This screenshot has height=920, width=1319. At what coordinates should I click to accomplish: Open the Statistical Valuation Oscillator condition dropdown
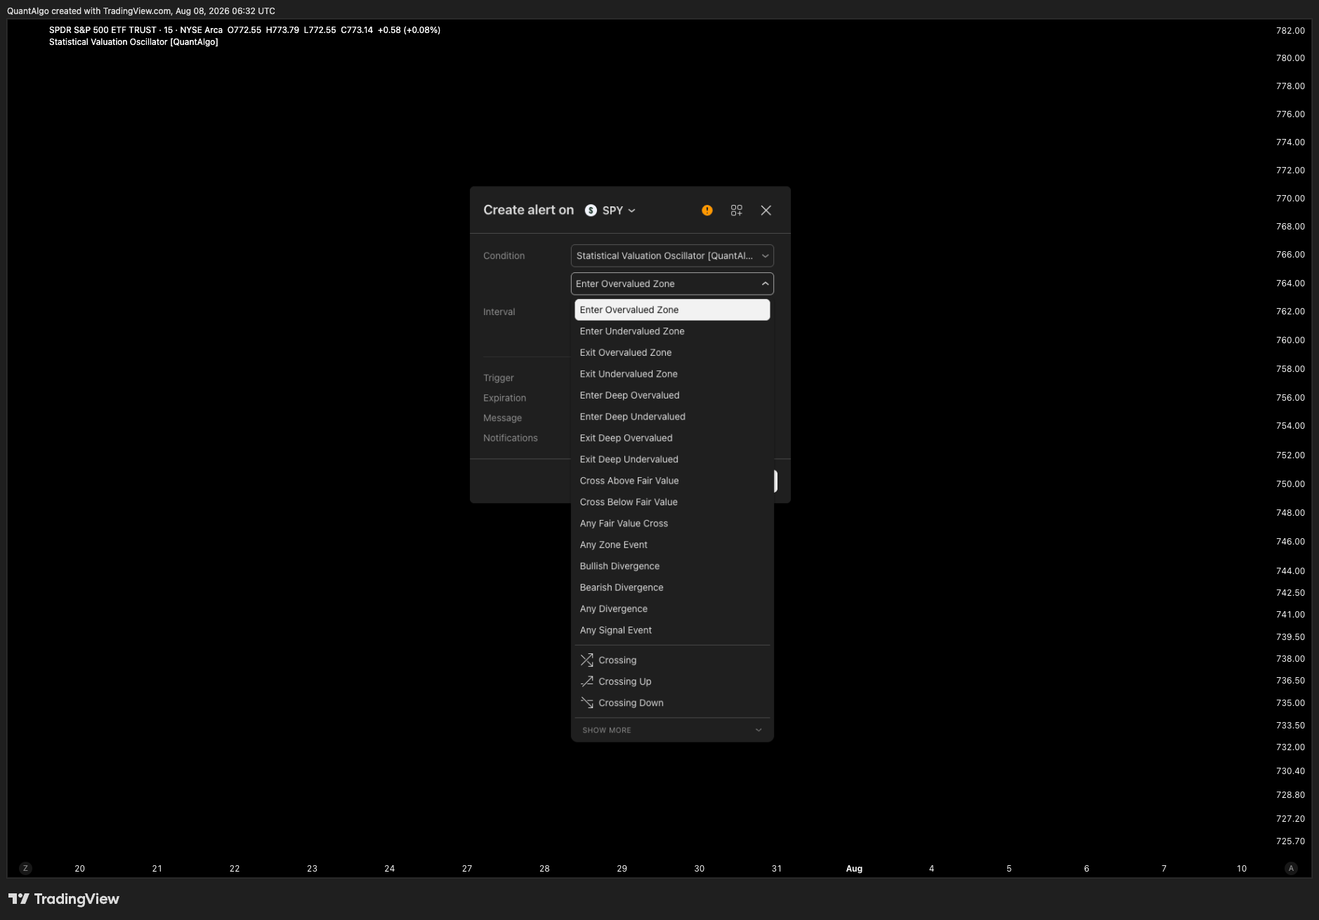672,255
